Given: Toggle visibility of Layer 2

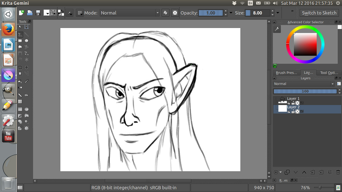Looking at the screenshot, I should (x=289, y=111).
